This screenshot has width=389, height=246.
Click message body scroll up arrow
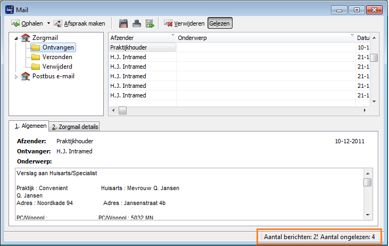point(368,174)
